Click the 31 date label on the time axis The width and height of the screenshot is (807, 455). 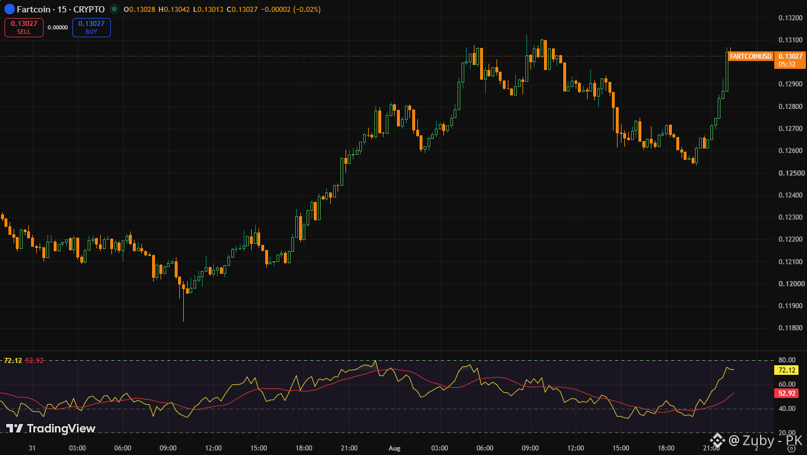[32, 448]
